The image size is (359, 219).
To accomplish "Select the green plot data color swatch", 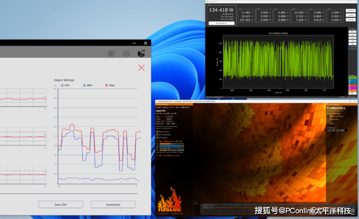I will click(352, 77).
